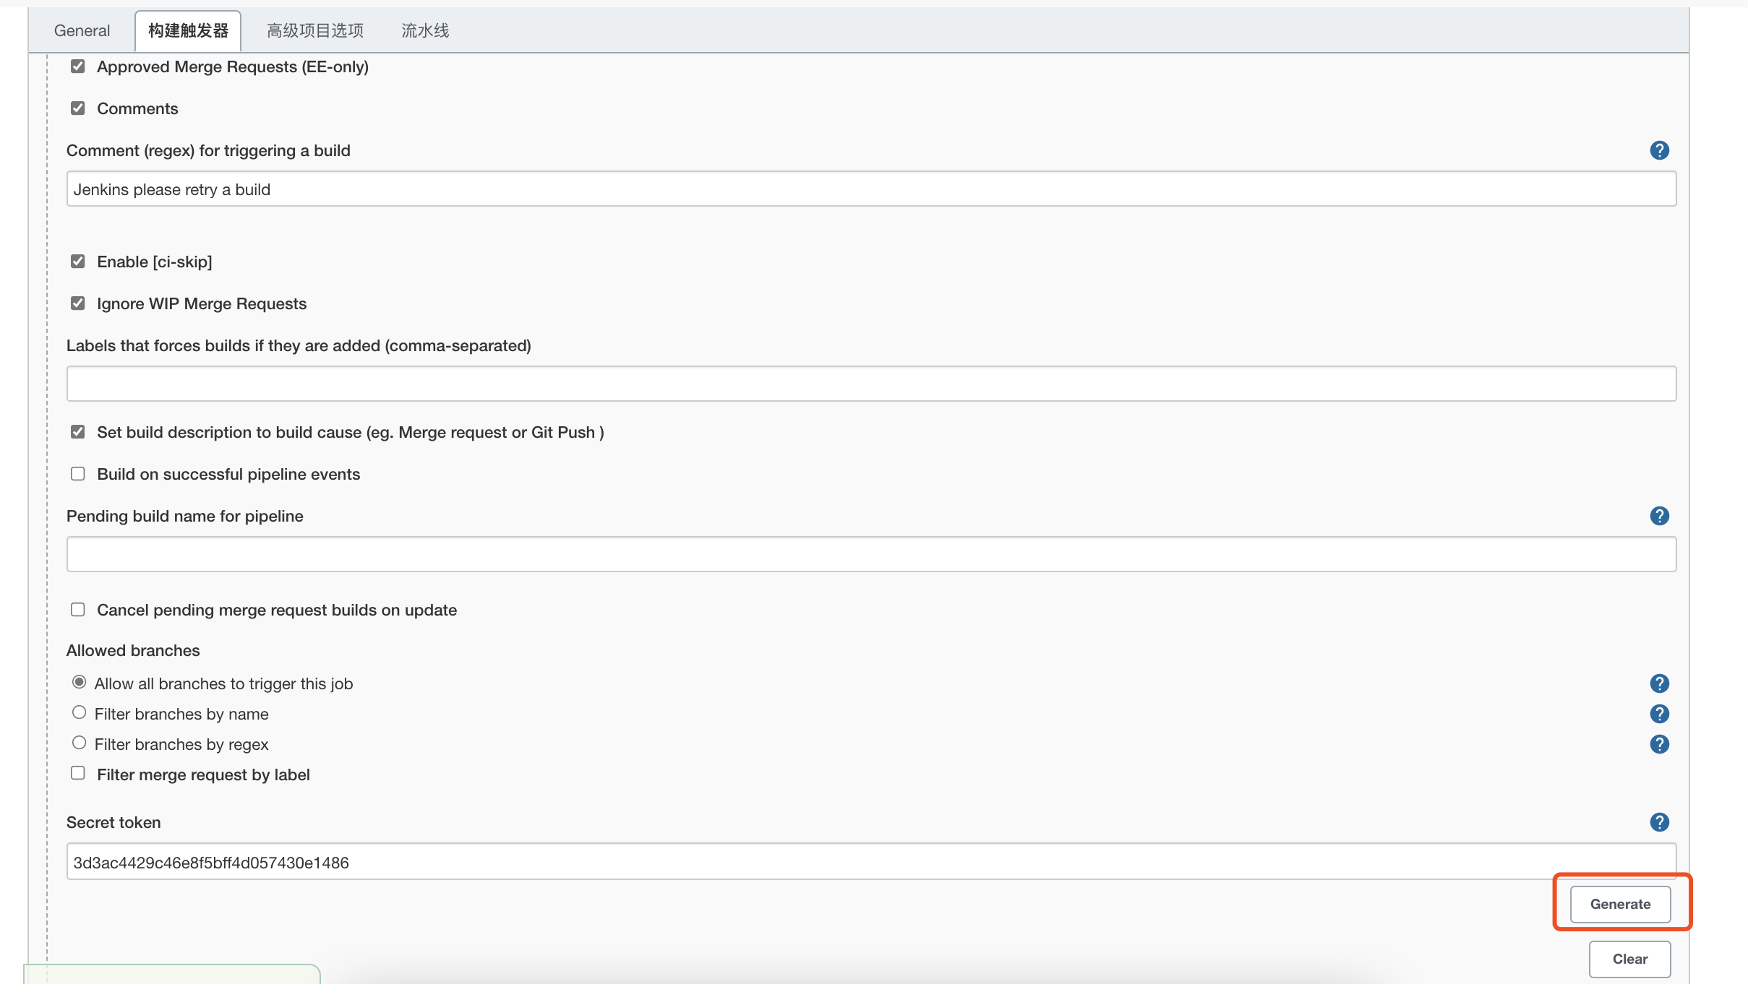Uncheck Approved Merge Requests (EE-only)
The height and width of the screenshot is (984, 1748).
pyautogui.click(x=78, y=66)
